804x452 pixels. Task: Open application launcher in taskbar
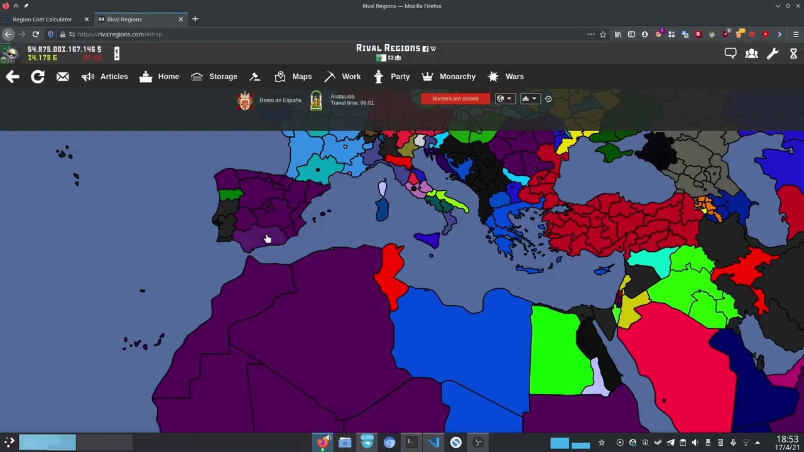[9, 443]
